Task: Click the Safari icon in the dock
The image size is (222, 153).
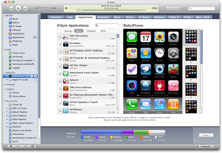Action: pyautogui.click(x=159, y=104)
